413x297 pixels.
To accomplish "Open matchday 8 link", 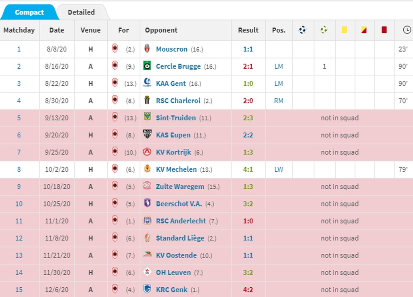I will coord(19,169).
